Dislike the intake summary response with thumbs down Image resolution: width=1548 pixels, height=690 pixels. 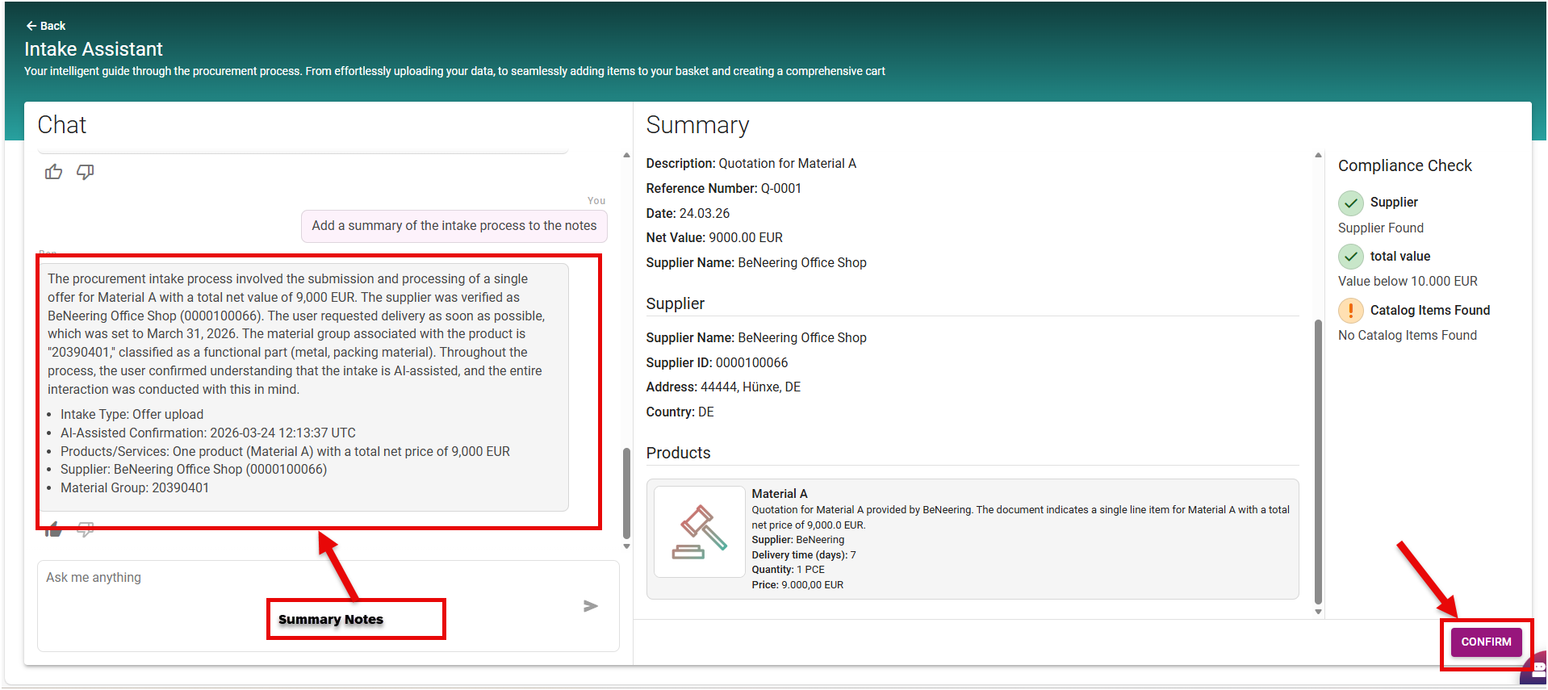85,529
